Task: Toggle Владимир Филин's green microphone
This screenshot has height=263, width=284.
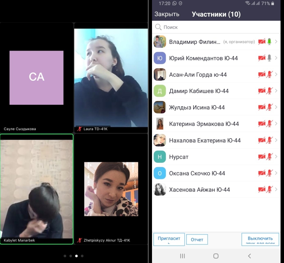Action: coord(269,42)
